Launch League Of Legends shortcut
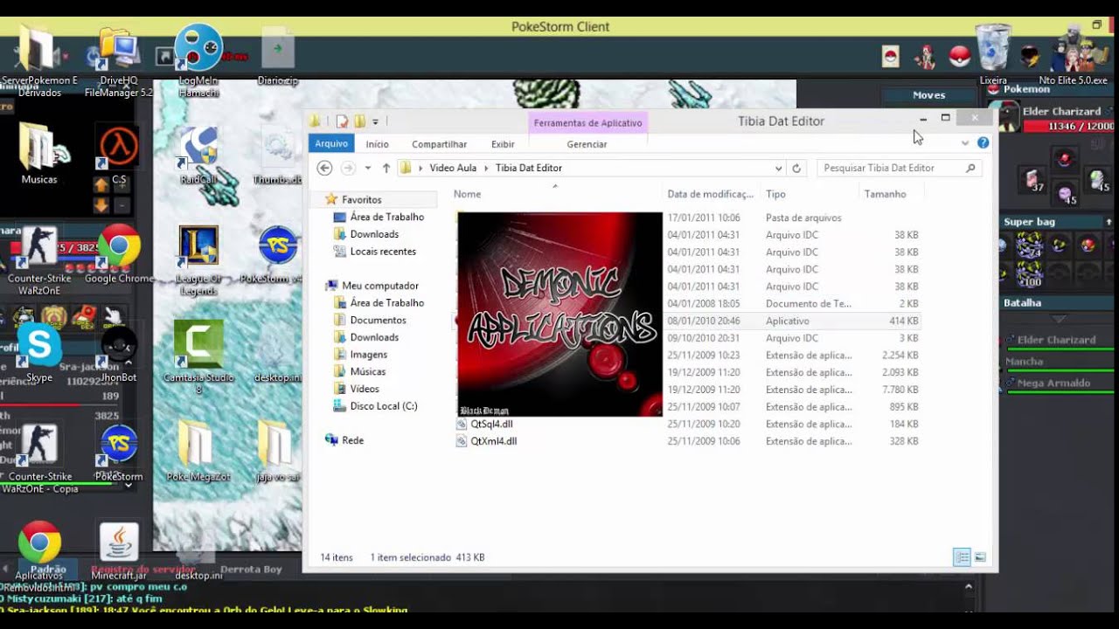 click(x=198, y=259)
